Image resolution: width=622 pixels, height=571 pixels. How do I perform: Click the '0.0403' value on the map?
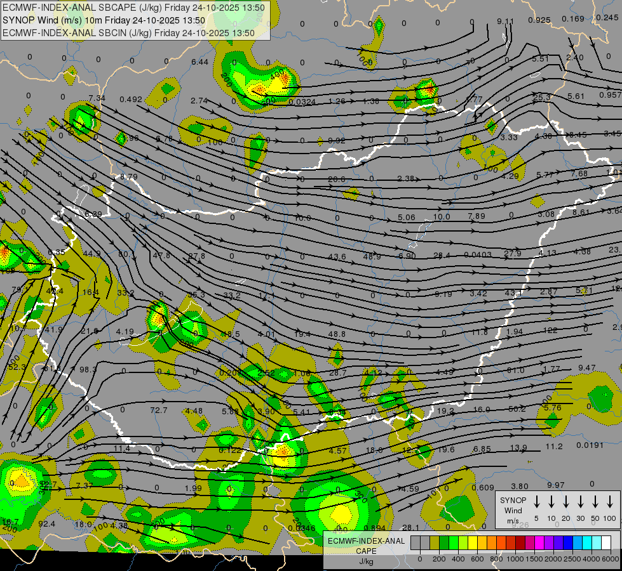(x=478, y=254)
